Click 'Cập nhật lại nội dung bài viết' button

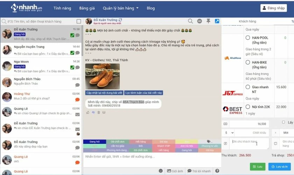coord(104,93)
